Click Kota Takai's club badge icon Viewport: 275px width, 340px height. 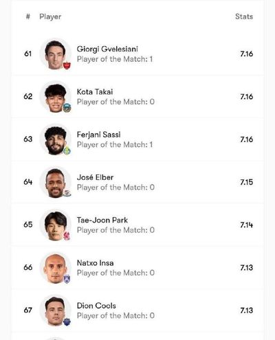pyautogui.click(x=67, y=108)
